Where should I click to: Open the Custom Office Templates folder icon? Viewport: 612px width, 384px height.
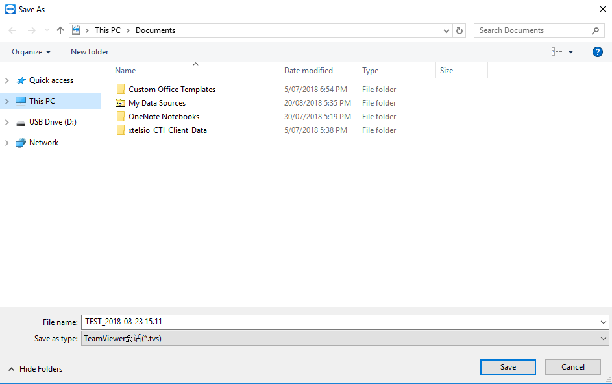click(121, 90)
